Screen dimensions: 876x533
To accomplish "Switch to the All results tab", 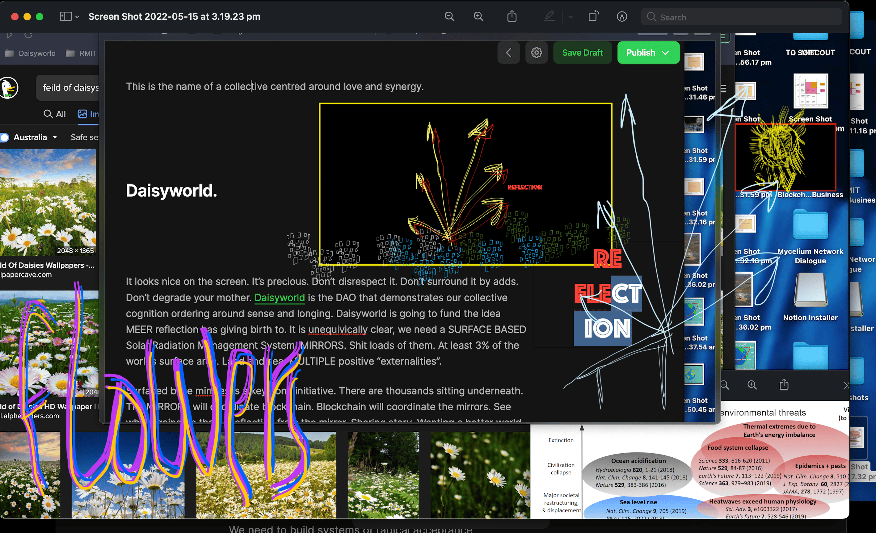I will tap(54, 114).
